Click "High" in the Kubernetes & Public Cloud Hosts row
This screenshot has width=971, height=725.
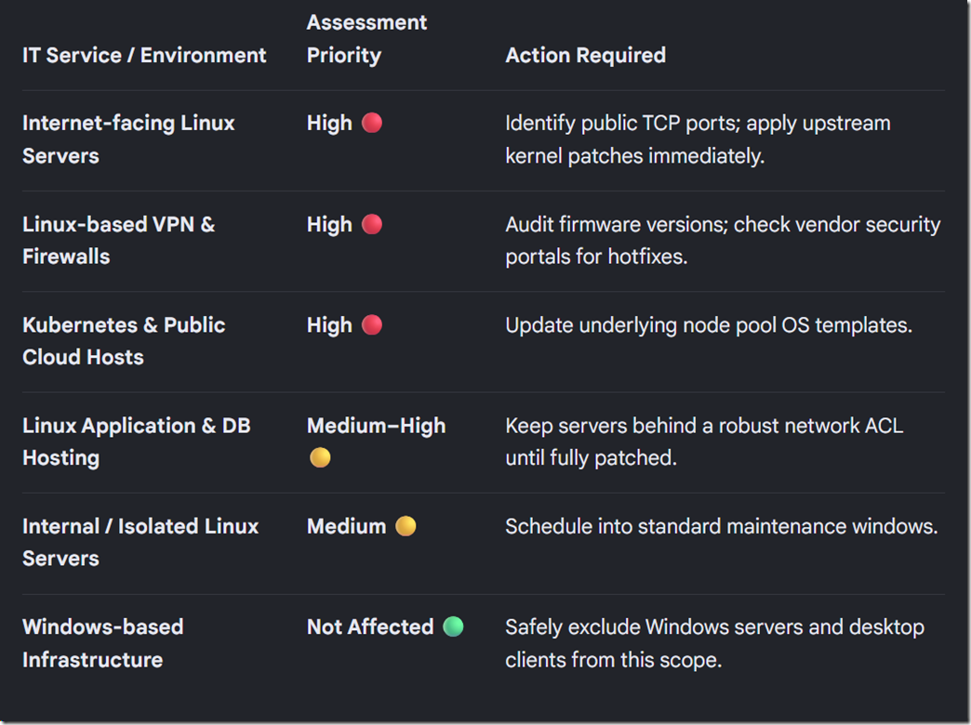[x=329, y=325]
